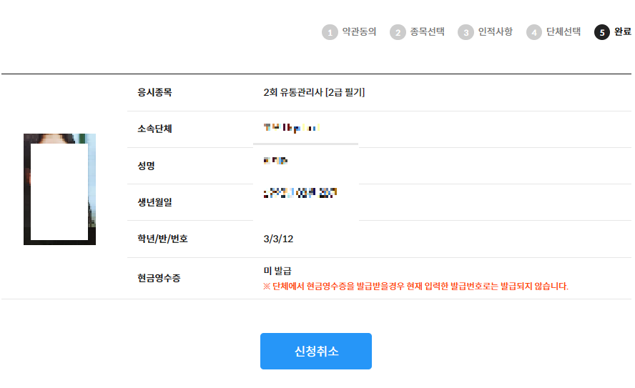Screen dimensions: 635x388
Task: Select the 종목선택 step label
Action: (x=427, y=32)
